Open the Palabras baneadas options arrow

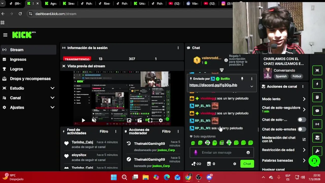[x=304, y=161]
